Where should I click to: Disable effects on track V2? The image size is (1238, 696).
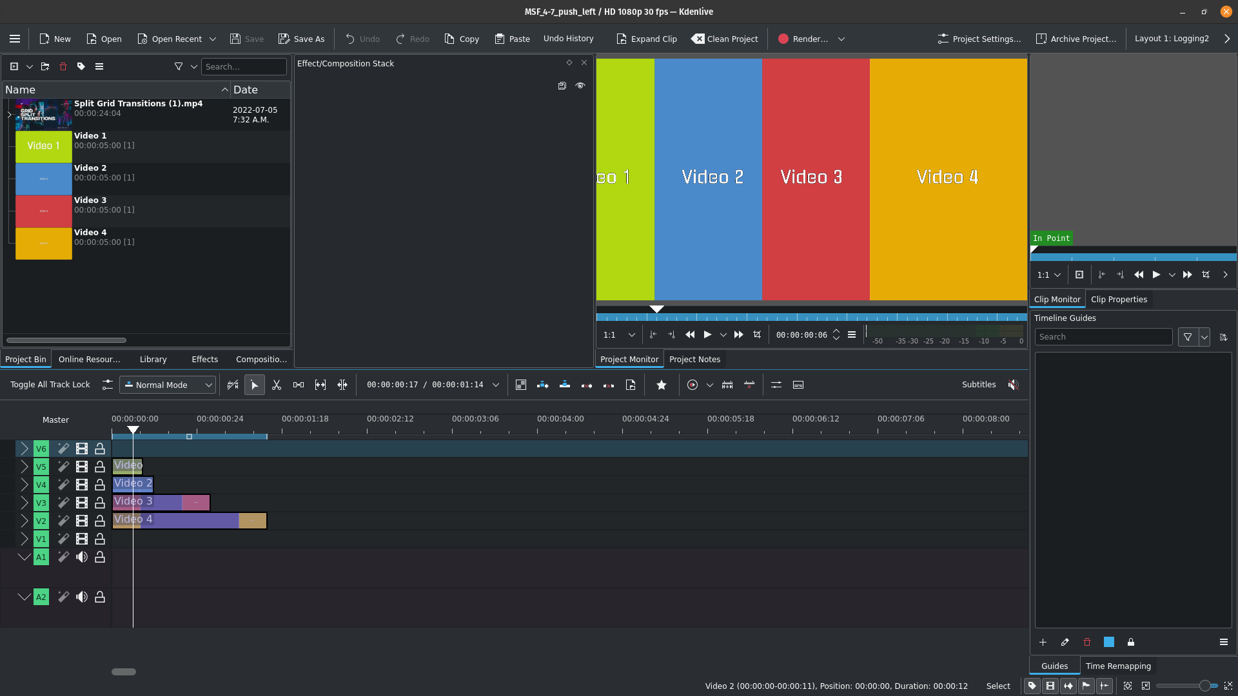click(x=63, y=521)
